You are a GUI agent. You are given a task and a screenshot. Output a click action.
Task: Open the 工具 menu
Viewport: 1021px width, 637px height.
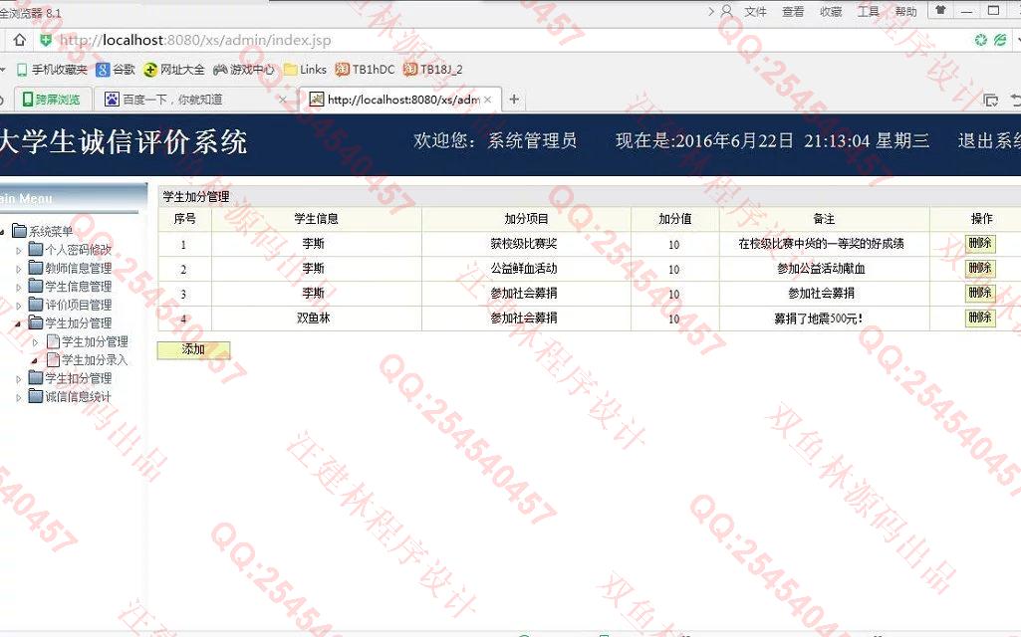click(868, 11)
